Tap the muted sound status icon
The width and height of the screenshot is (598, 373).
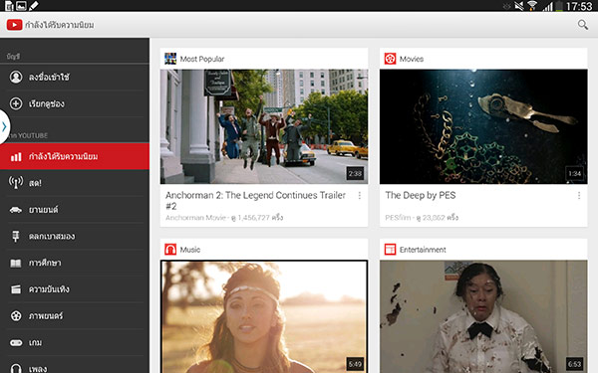[519, 6]
